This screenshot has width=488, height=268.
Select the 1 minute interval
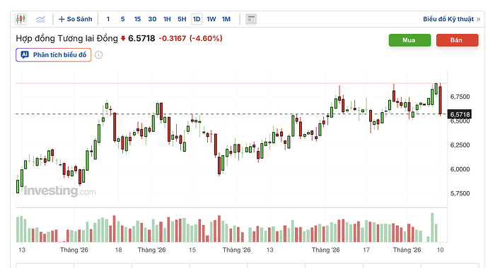click(x=108, y=19)
